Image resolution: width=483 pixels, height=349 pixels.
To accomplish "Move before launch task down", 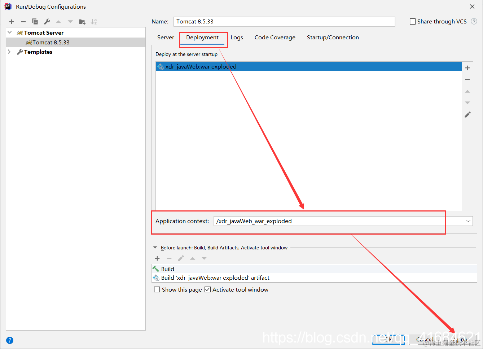I will pos(204,258).
